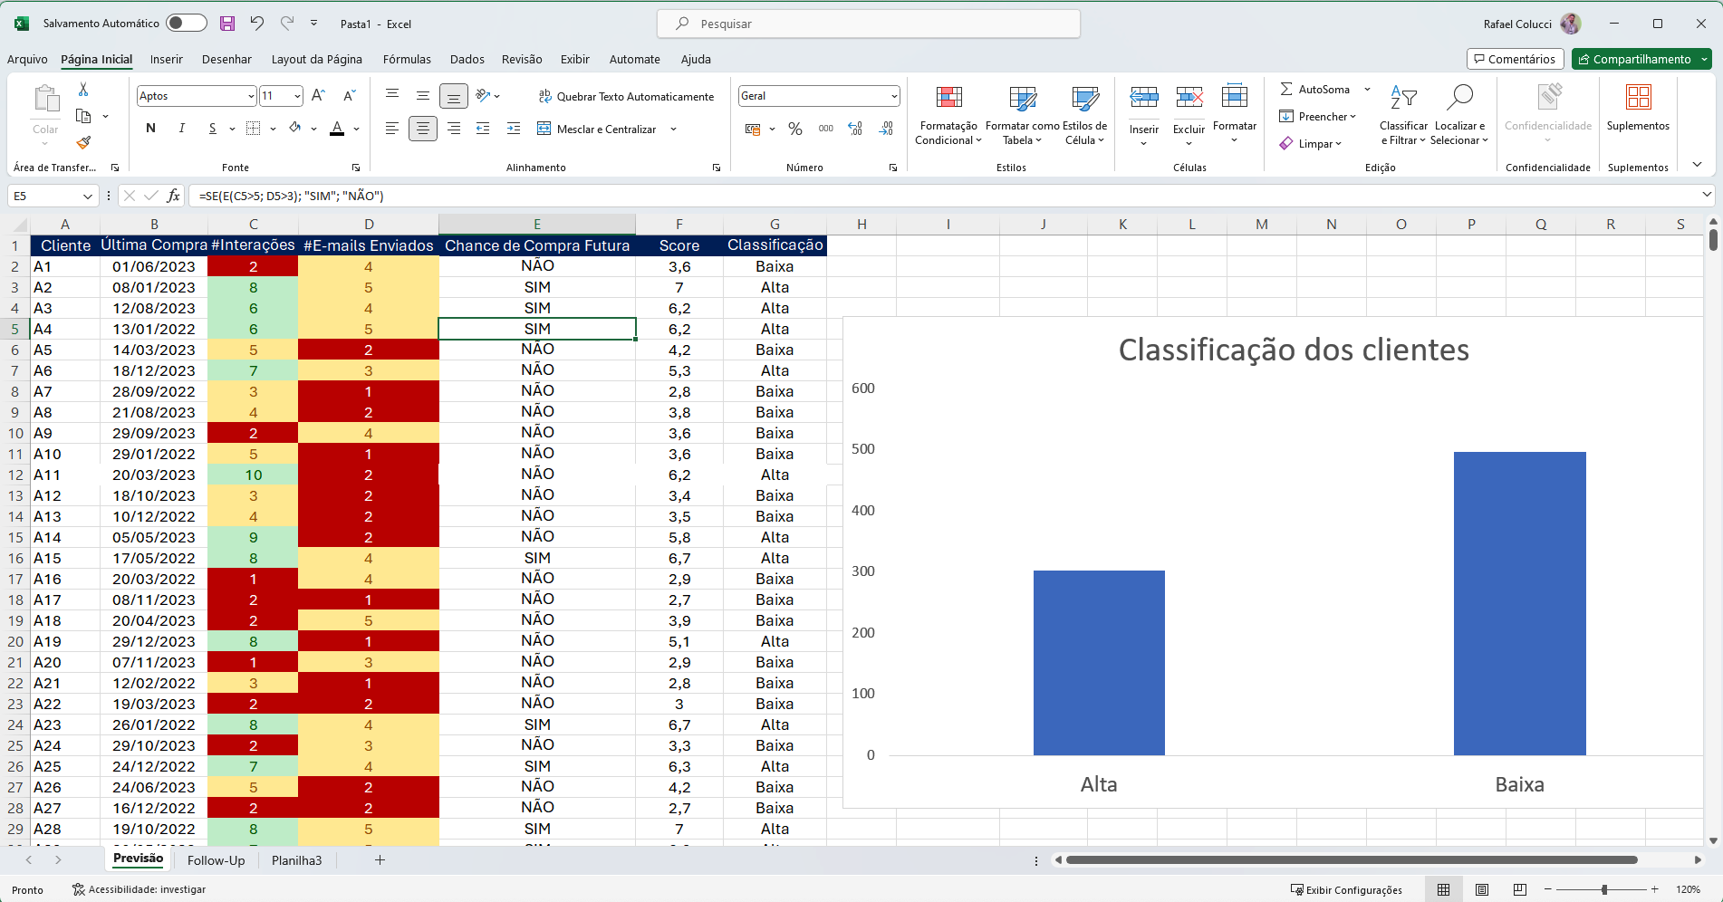1723x902 pixels.
Task: Open the Comentários panel
Action: (1515, 58)
